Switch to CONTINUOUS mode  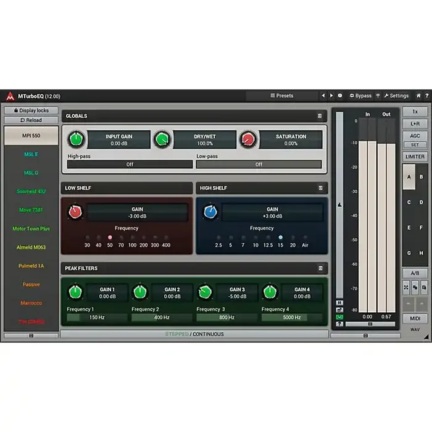[208, 334]
